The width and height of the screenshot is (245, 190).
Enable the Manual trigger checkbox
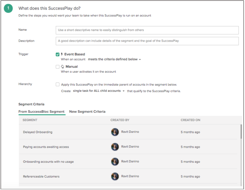tap(58, 67)
